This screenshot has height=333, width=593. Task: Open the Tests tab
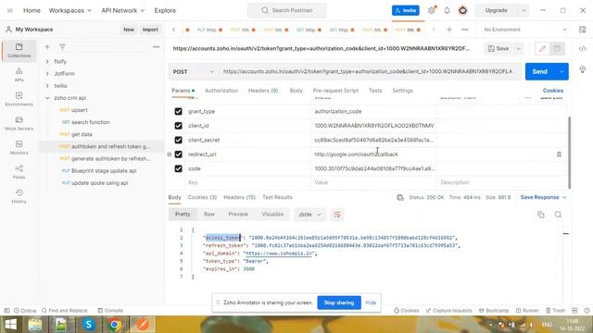[375, 91]
